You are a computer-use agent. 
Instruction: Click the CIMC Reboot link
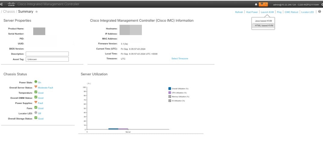tap(291, 12)
